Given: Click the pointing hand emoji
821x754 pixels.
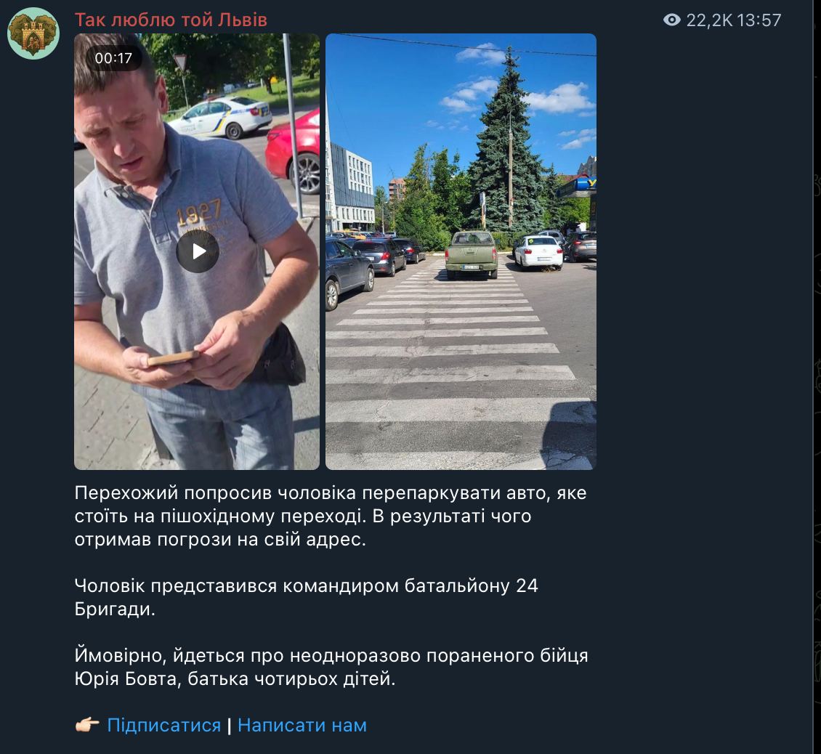Looking at the screenshot, I should (87, 725).
